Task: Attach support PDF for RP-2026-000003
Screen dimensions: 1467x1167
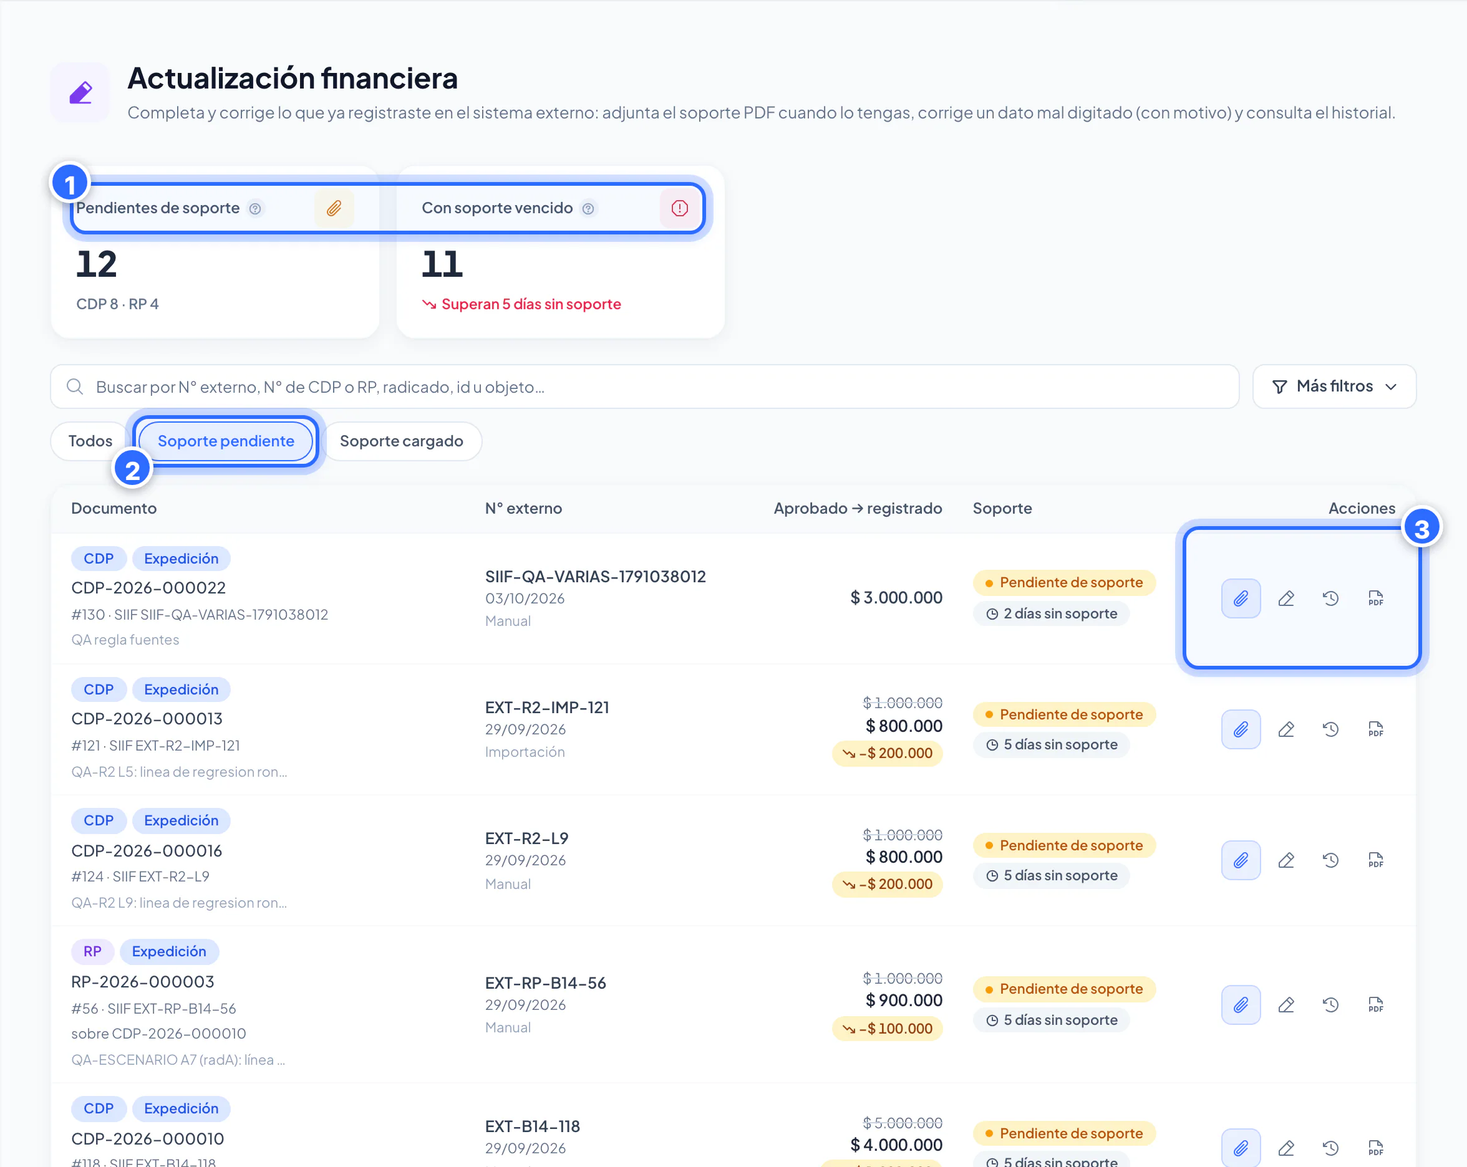Action: [1241, 1004]
